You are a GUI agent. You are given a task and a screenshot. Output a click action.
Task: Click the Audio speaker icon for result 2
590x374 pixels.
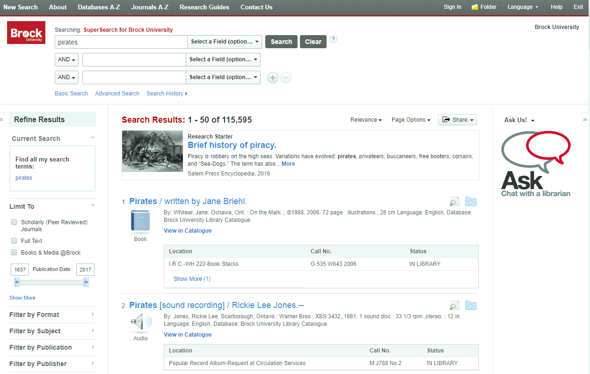[x=141, y=323]
